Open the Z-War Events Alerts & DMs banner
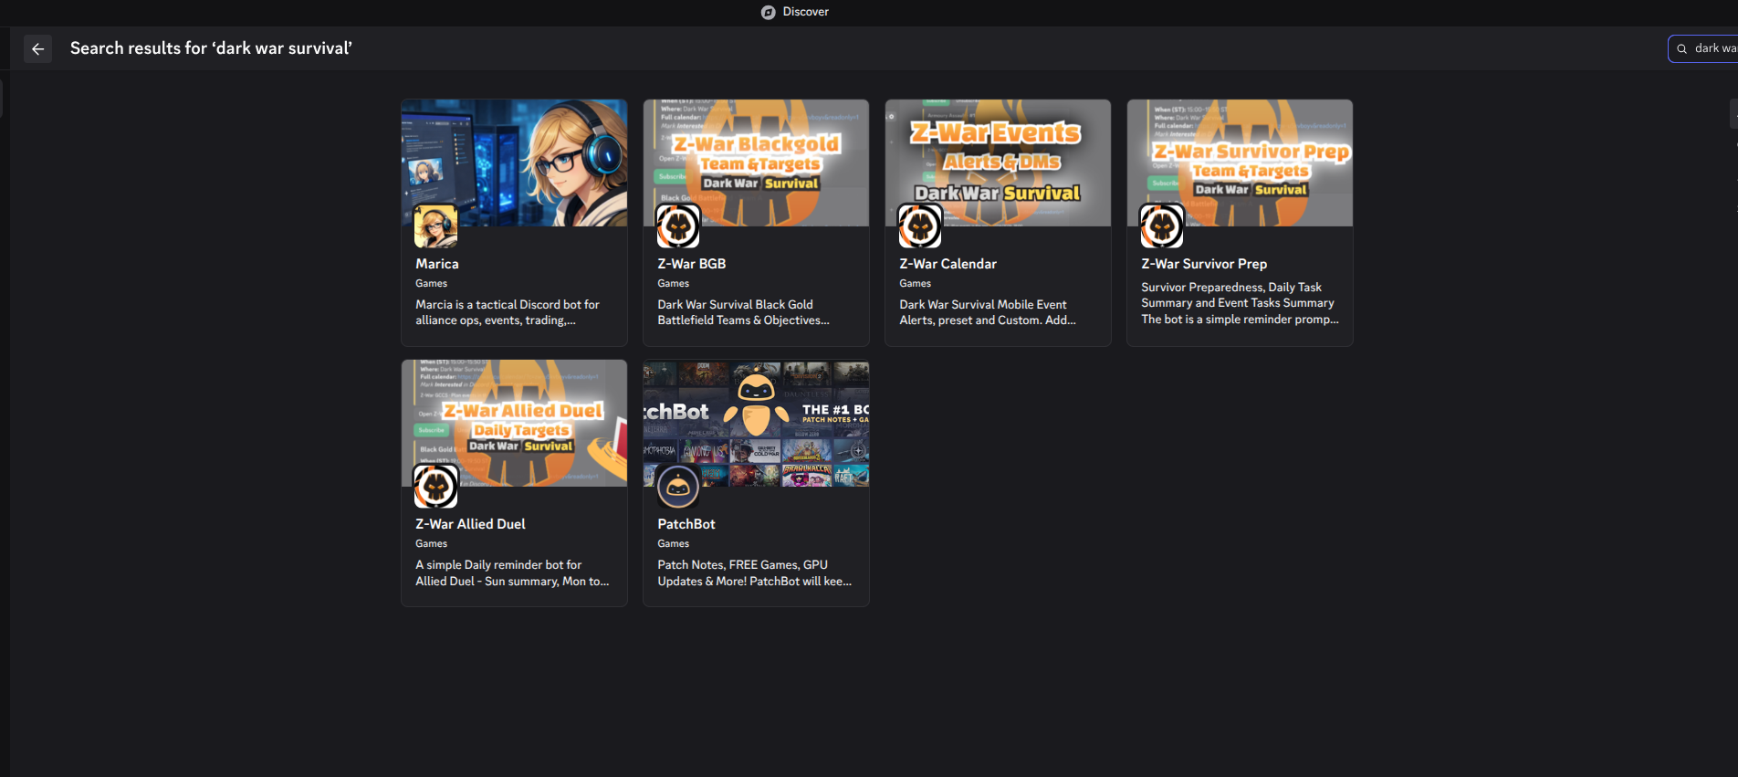The width and height of the screenshot is (1738, 777). [998, 163]
